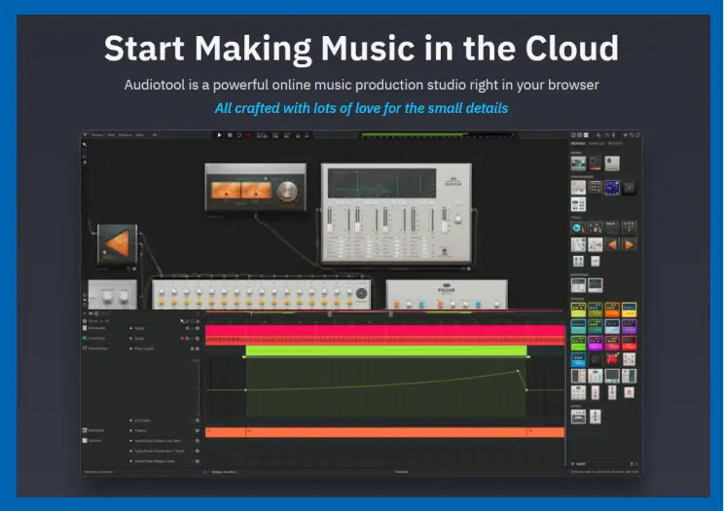Arm the red Record button in the transport
This screenshot has width=724, height=511.
(248, 135)
